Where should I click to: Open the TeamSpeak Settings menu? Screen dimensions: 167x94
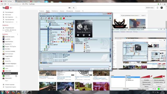click(x=67, y=16)
